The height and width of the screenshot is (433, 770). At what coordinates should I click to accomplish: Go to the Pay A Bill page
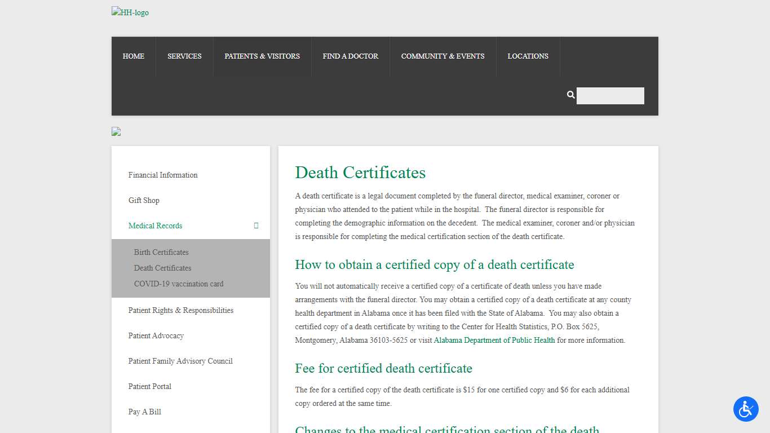pyautogui.click(x=144, y=412)
